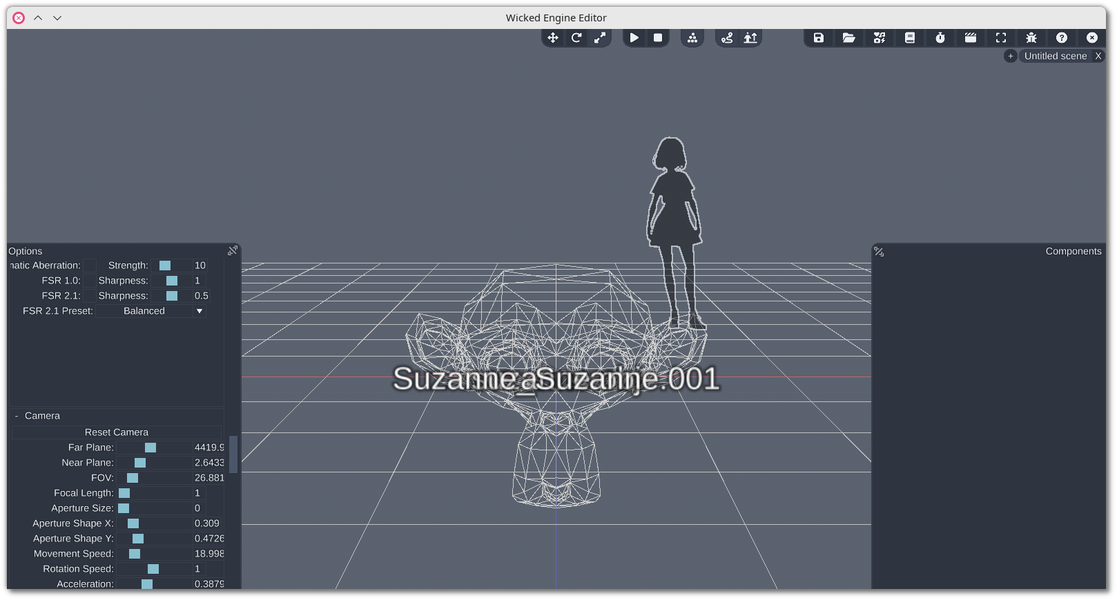The height and width of the screenshot is (600, 1117).
Task: Click the navigation path toolbar icon
Action: coord(727,38)
